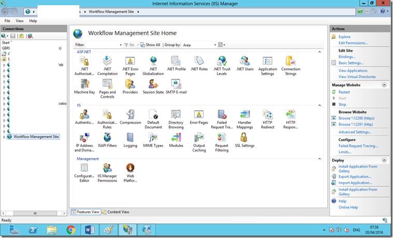Screen dimensions: 393x238
Task: Collapse the Deploy actions section
Action: (x=384, y=160)
